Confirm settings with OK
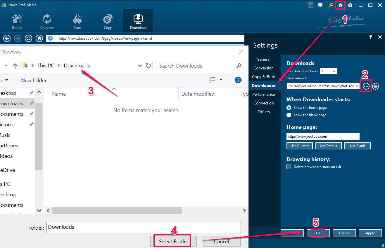 pos(318,233)
